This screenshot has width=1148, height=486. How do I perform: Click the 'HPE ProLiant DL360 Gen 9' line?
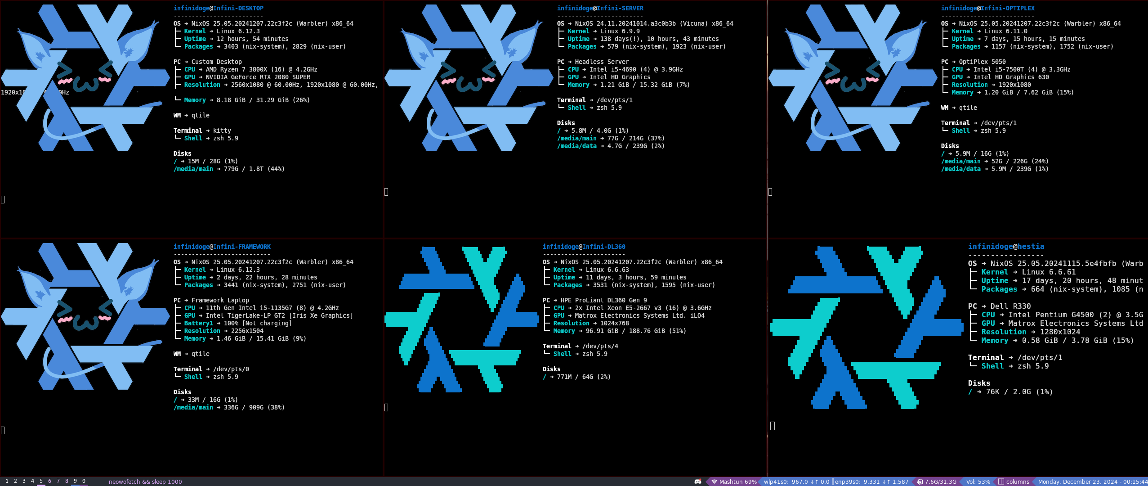tap(595, 300)
